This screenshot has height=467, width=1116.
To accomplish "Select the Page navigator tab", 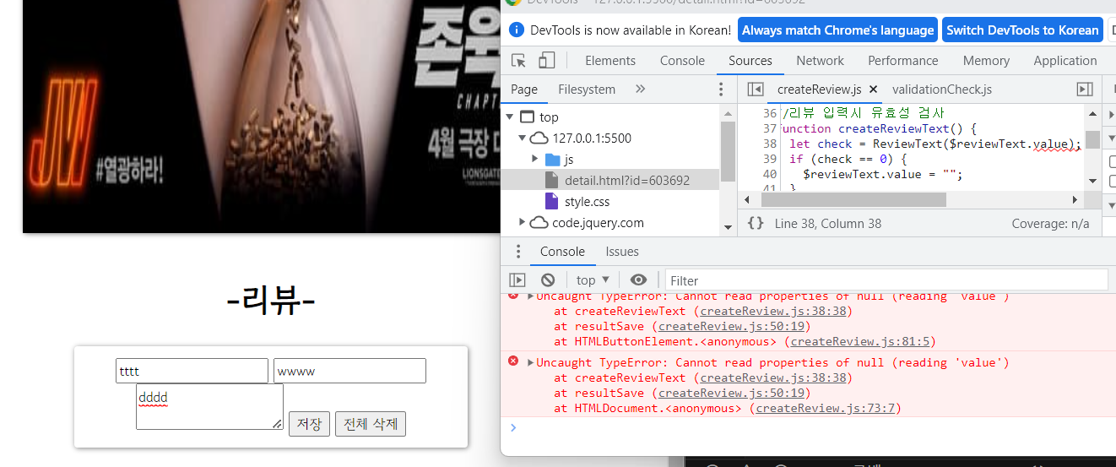I will pos(524,90).
